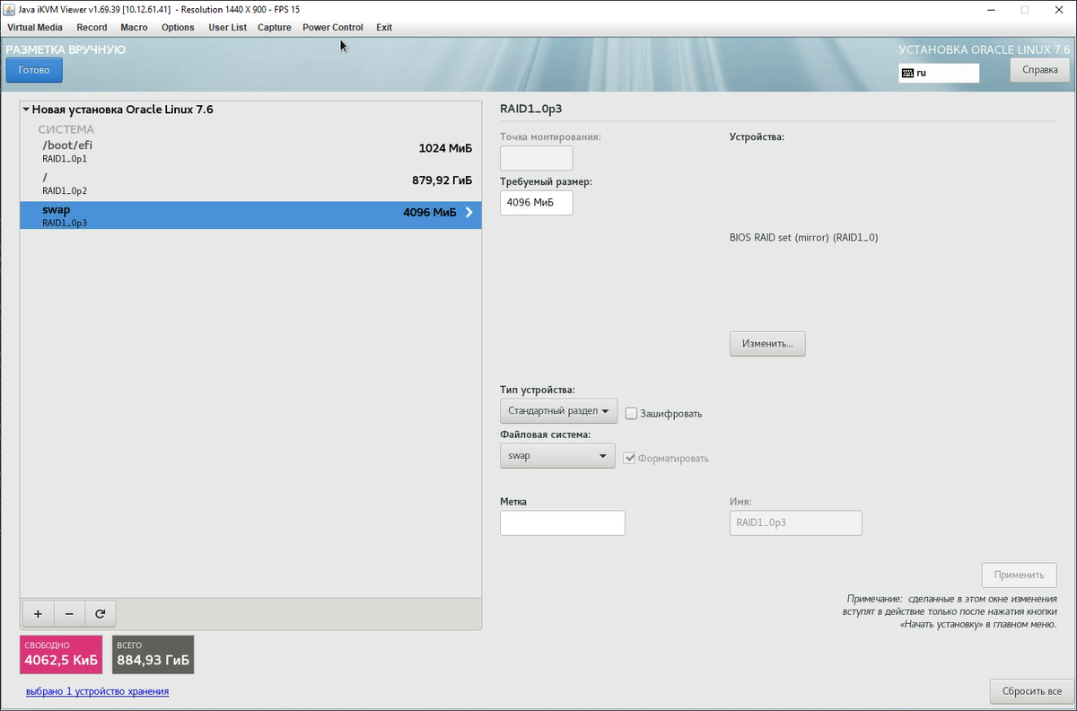The width and height of the screenshot is (1077, 711).
Task: Click the СИСТЕМА group heading
Action: (66, 129)
